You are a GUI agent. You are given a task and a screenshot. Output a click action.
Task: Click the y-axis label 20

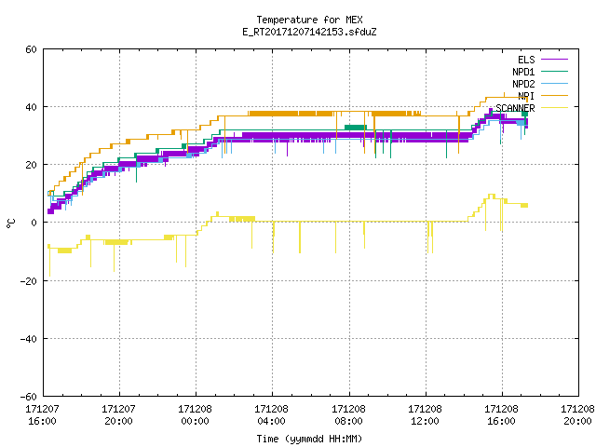point(31,165)
